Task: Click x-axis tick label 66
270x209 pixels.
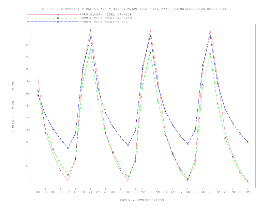Action: coord(203,192)
